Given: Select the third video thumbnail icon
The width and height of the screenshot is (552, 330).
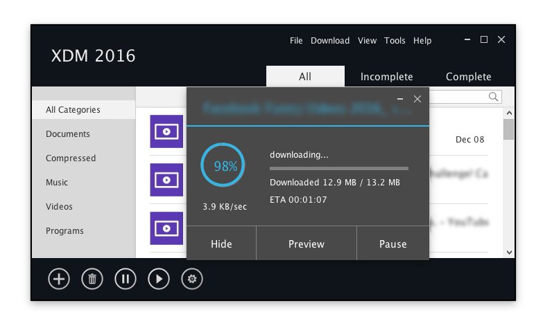Looking at the screenshot, I should [166, 228].
